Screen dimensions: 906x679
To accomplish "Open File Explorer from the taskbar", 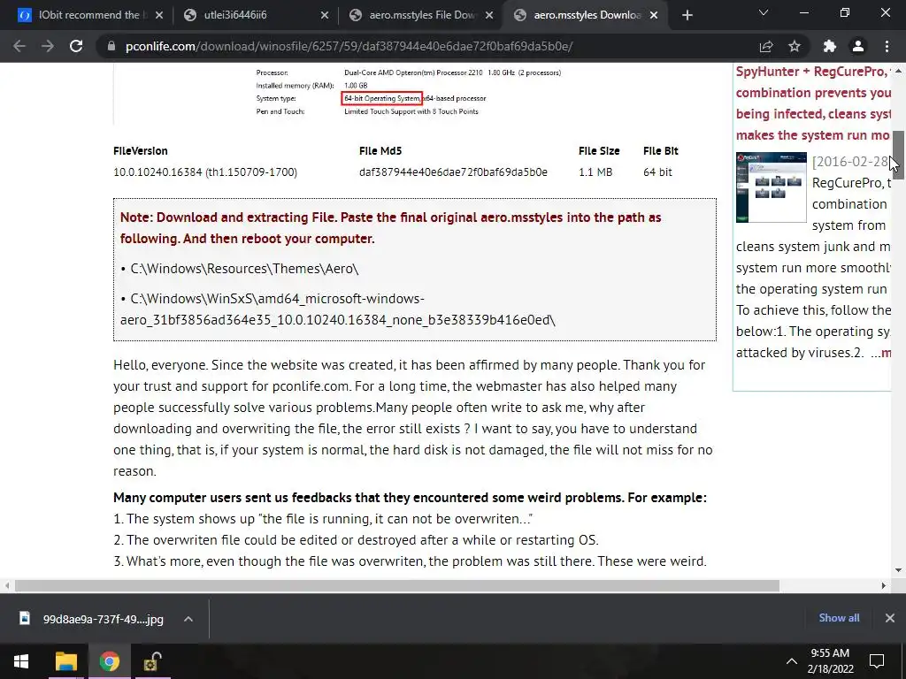I will point(65,661).
